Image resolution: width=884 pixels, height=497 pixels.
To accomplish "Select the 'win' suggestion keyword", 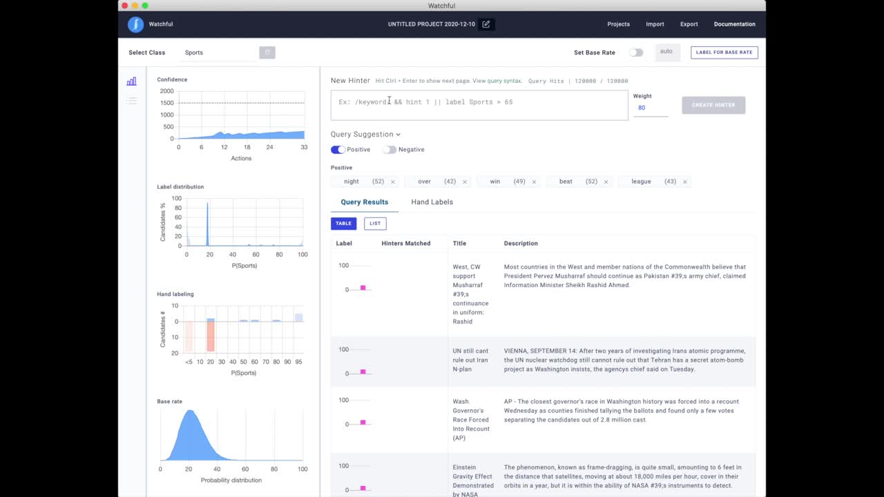I will click(495, 182).
